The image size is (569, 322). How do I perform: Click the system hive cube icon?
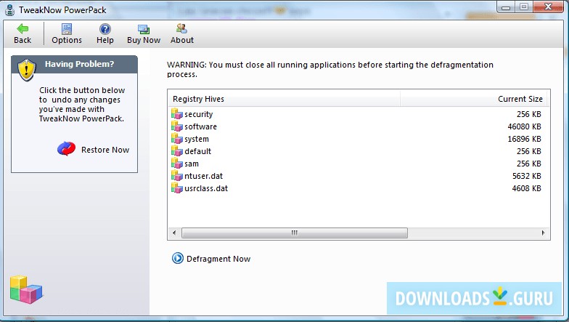tap(177, 138)
